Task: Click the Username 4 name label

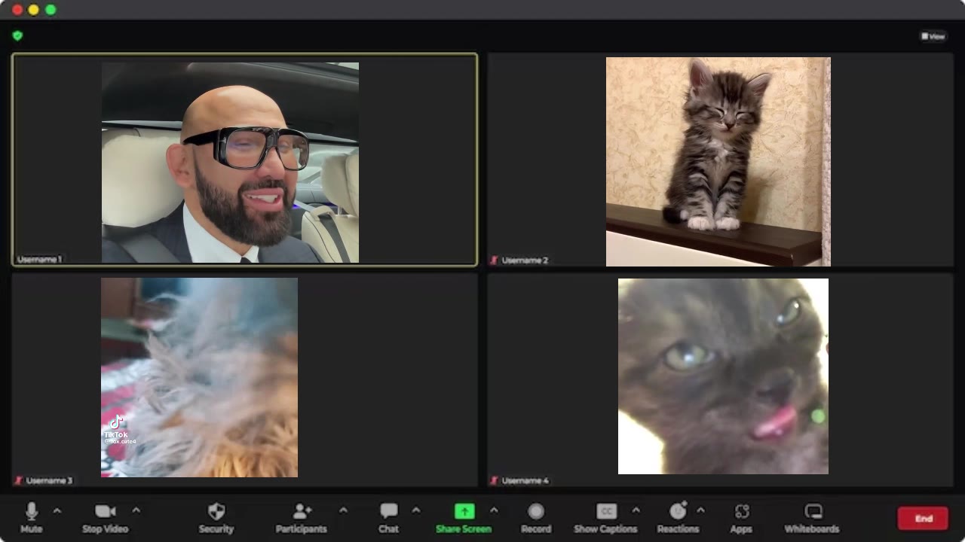Action: pyautogui.click(x=525, y=480)
